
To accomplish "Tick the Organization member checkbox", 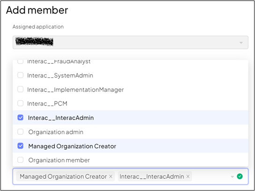I will click(x=20, y=160).
